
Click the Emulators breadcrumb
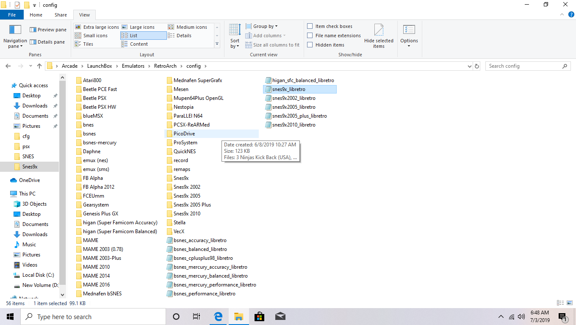(x=133, y=66)
